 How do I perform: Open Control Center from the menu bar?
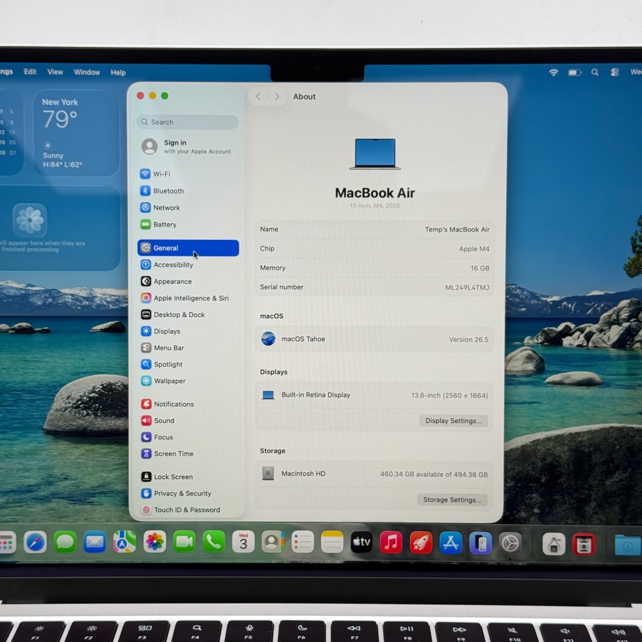pyautogui.click(x=615, y=72)
